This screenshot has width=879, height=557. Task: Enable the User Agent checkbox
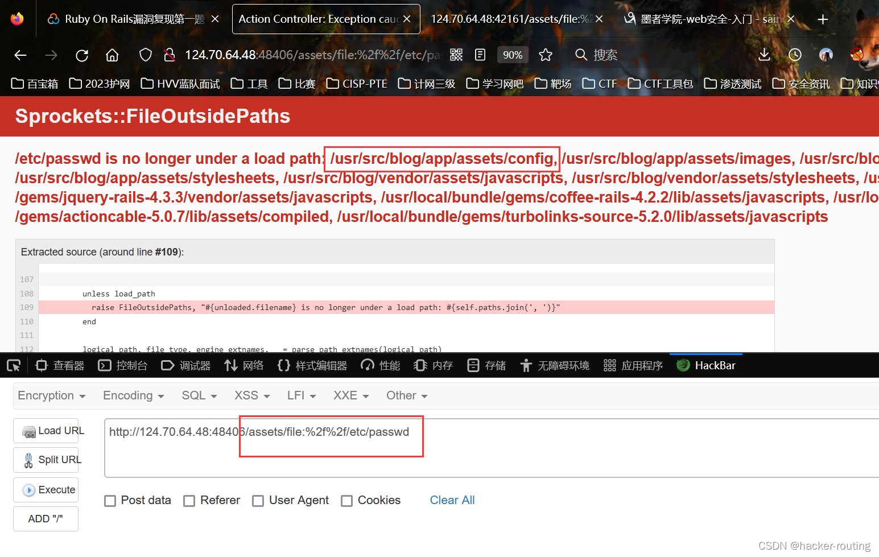(x=258, y=500)
